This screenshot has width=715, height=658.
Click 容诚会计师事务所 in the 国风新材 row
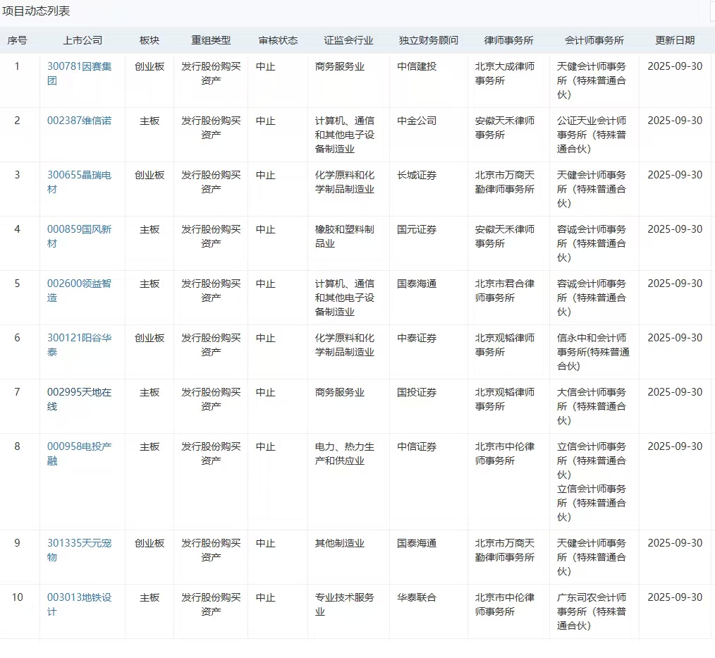(592, 243)
